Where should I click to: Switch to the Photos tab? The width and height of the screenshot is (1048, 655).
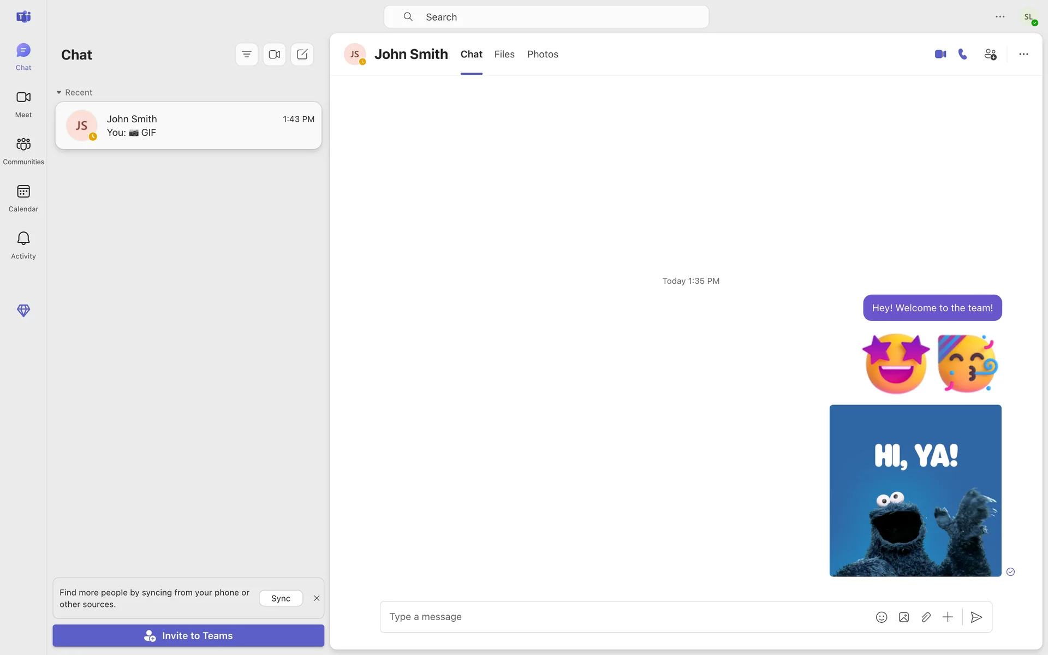coord(543,54)
